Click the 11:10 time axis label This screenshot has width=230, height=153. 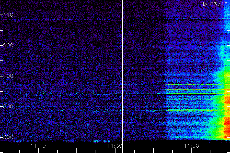(x=38, y=146)
